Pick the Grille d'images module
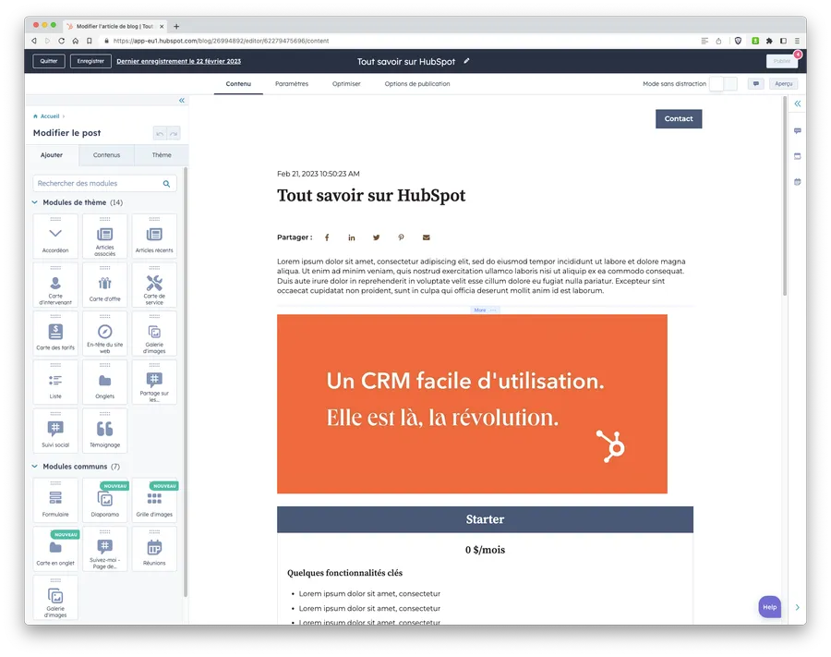 (154, 501)
